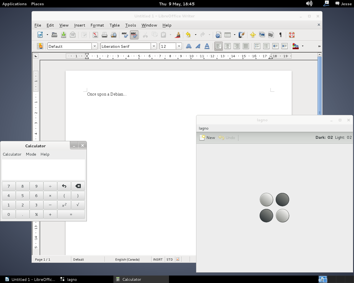The height and width of the screenshot is (283, 354).
Task: Click the Save document icon in Writer
Action: [x=64, y=35]
